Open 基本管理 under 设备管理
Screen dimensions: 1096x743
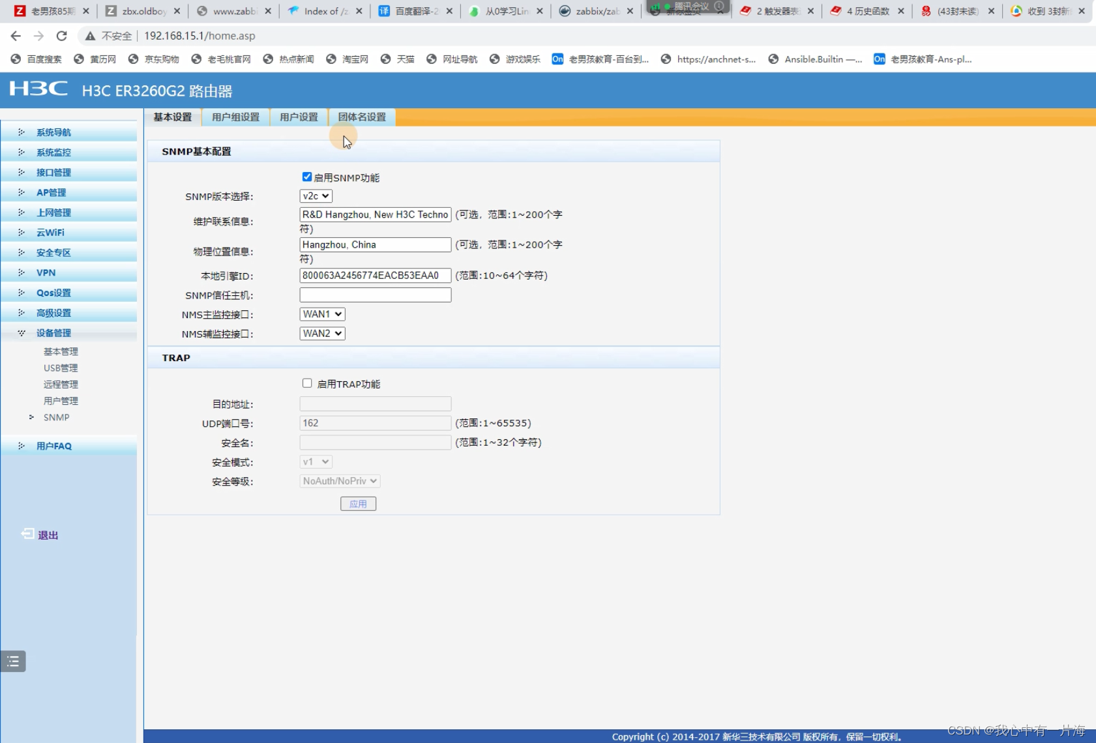[61, 352]
